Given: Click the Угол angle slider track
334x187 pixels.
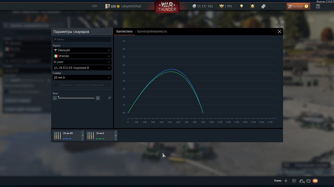Looking at the screenshot, I should click(x=76, y=98).
